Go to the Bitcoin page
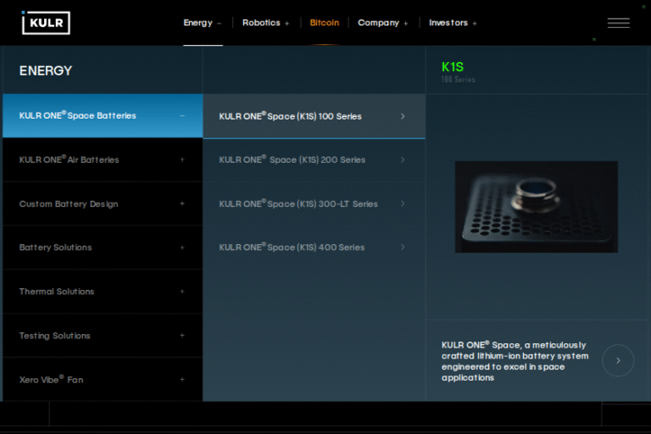651x434 pixels. [x=324, y=23]
